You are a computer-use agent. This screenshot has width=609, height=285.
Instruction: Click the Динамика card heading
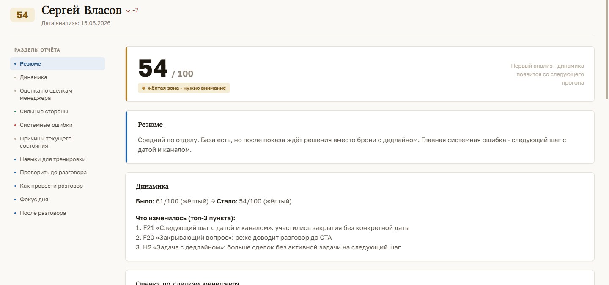(152, 186)
